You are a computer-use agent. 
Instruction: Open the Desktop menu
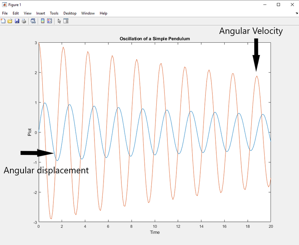pos(70,13)
